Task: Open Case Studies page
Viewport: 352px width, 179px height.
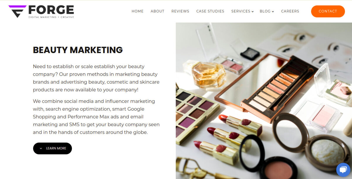Action: tap(210, 11)
